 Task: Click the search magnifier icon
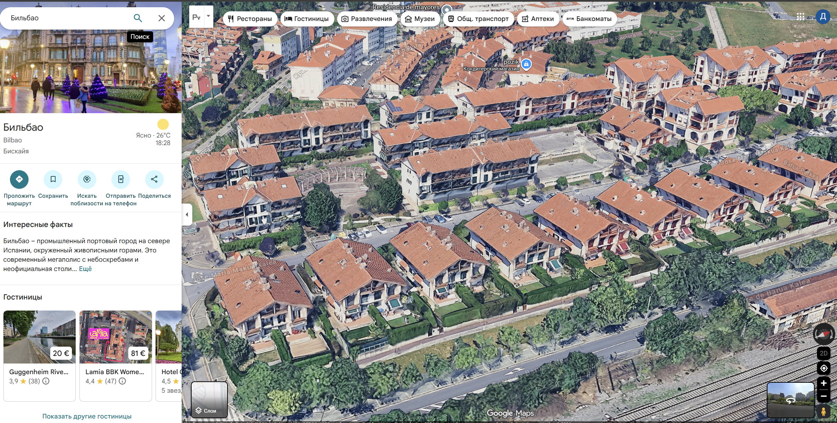tap(138, 18)
